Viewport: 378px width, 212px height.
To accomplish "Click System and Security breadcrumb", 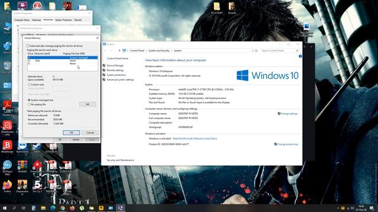I will 159,51.
